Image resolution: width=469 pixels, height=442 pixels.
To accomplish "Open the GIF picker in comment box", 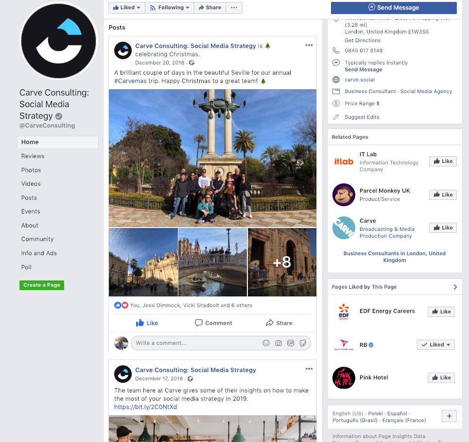I will click(x=291, y=343).
